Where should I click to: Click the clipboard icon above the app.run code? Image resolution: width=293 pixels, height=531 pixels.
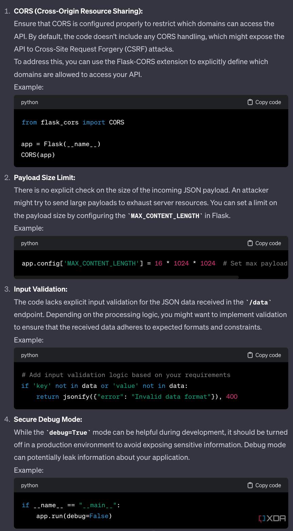250,485
